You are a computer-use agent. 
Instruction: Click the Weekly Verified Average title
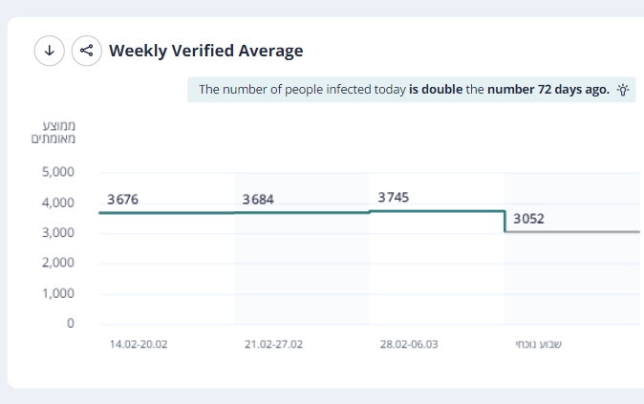[x=205, y=51]
